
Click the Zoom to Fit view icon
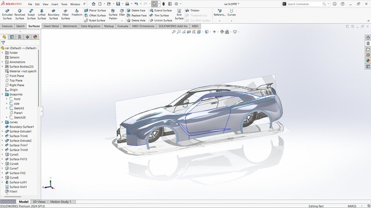[173, 32]
